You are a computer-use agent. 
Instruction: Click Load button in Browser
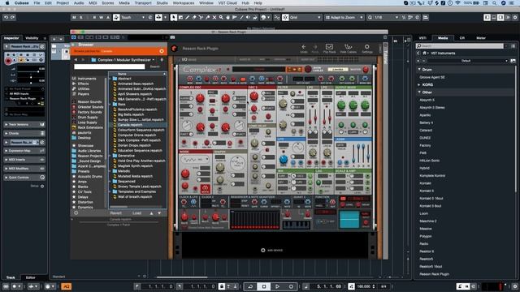[137, 213]
